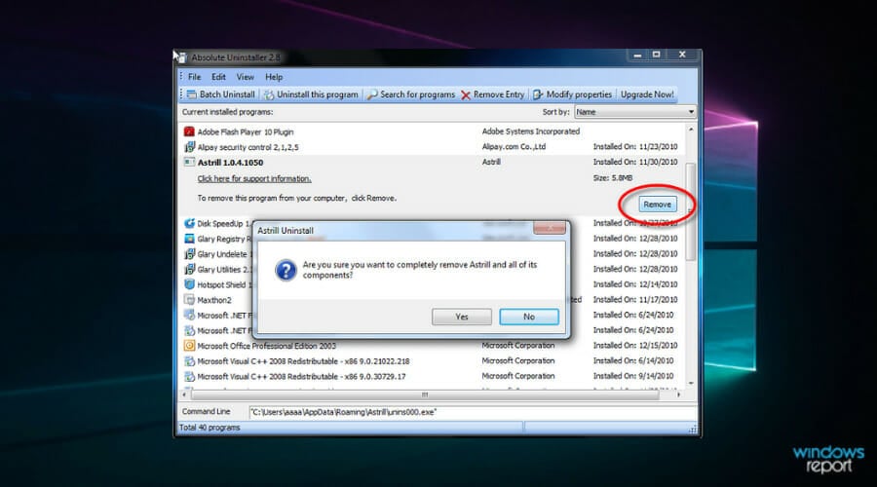The image size is (877, 487).
Task: Click Total 40 programs status text
Action: pos(210,428)
